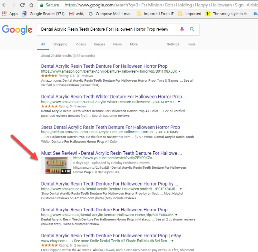Open first result 'Dental Acrylic Resin Teeth Denture For Halloween Horror Prop'
The width and height of the screenshot is (258, 252).
[x=104, y=66]
